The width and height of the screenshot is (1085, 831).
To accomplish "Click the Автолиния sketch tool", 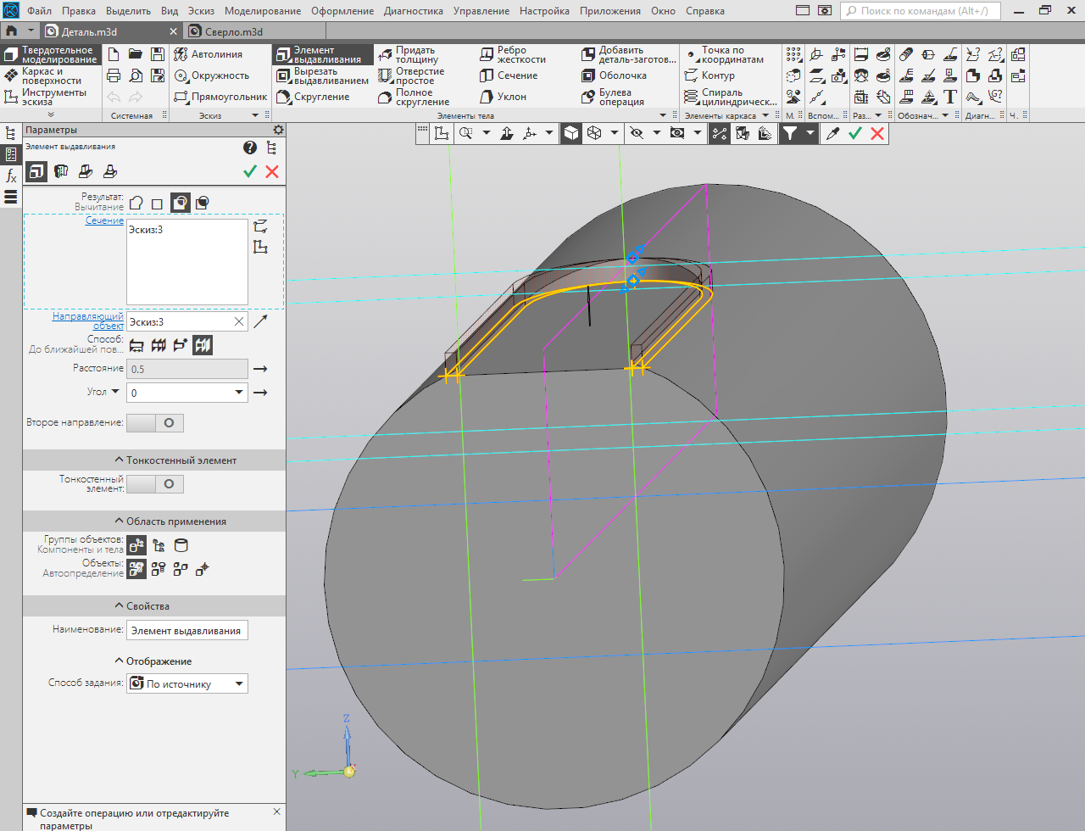I will point(209,54).
